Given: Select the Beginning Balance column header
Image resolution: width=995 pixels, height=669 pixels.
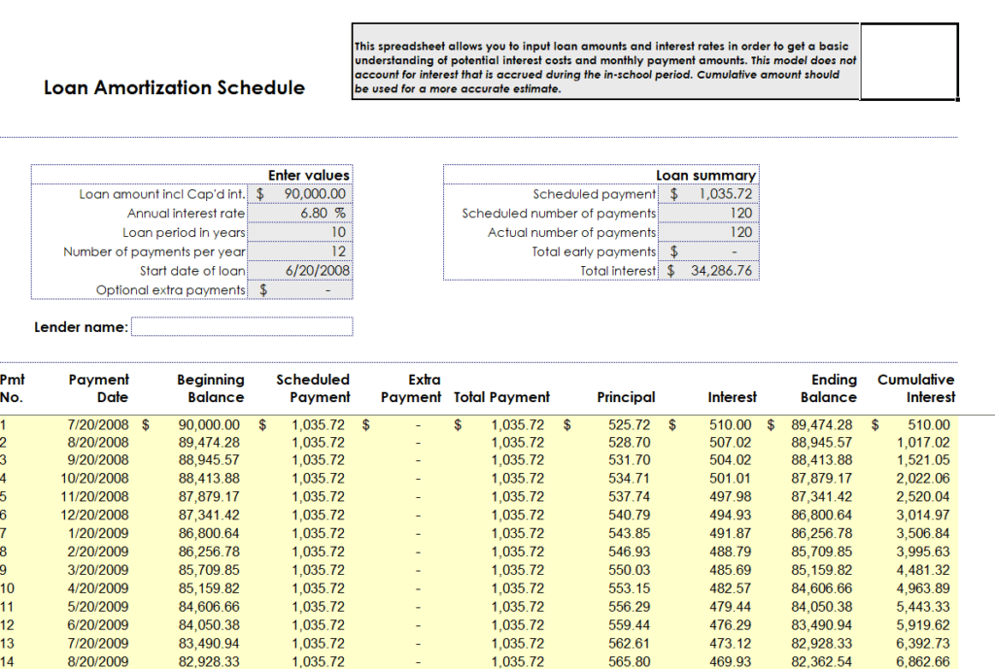Looking at the screenshot, I should coord(210,388).
